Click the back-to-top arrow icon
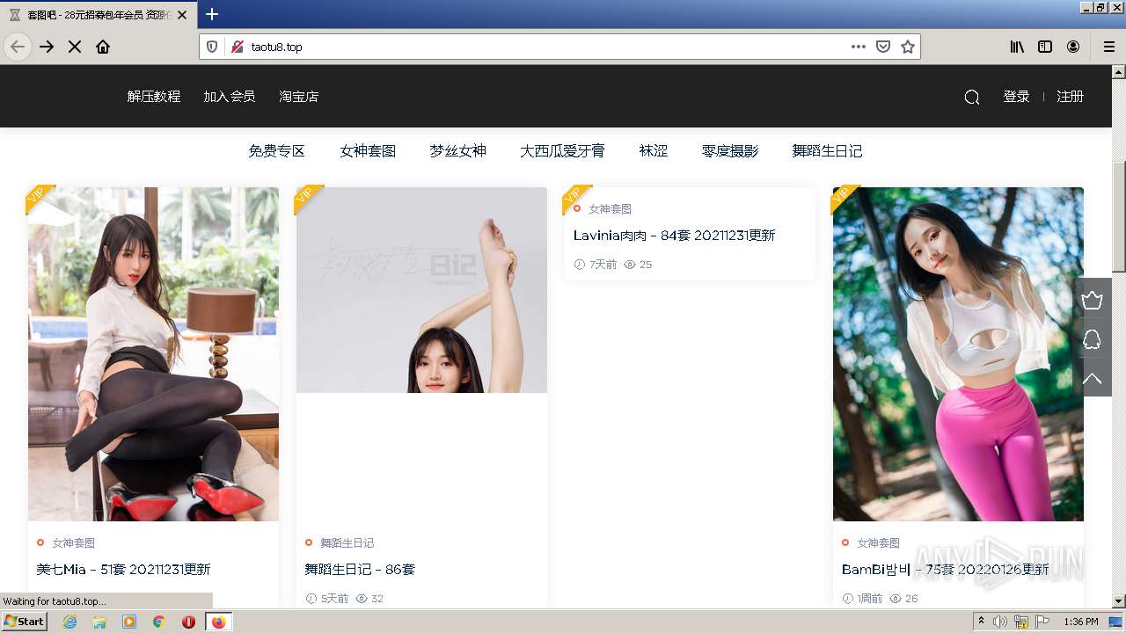This screenshot has height=633, width=1126. pyautogui.click(x=1092, y=378)
